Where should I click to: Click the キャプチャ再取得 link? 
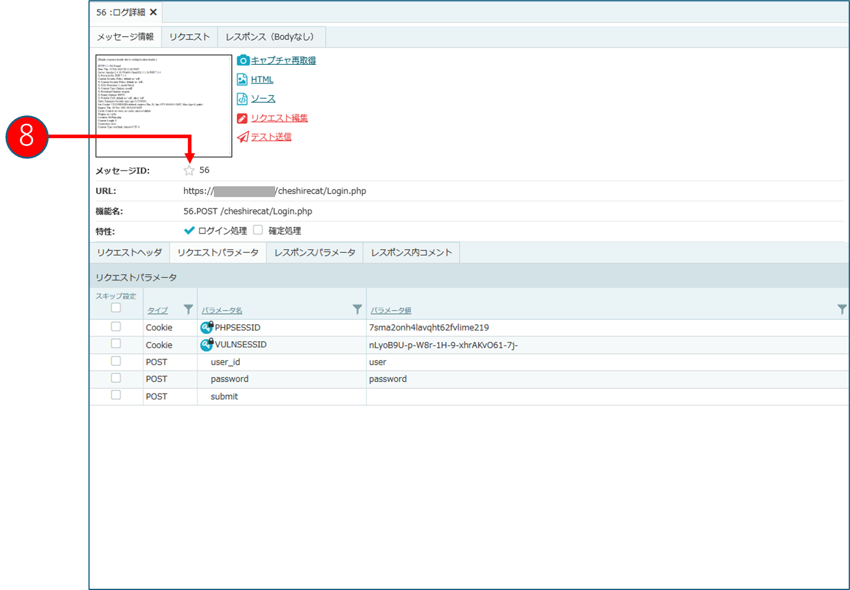click(x=283, y=60)
